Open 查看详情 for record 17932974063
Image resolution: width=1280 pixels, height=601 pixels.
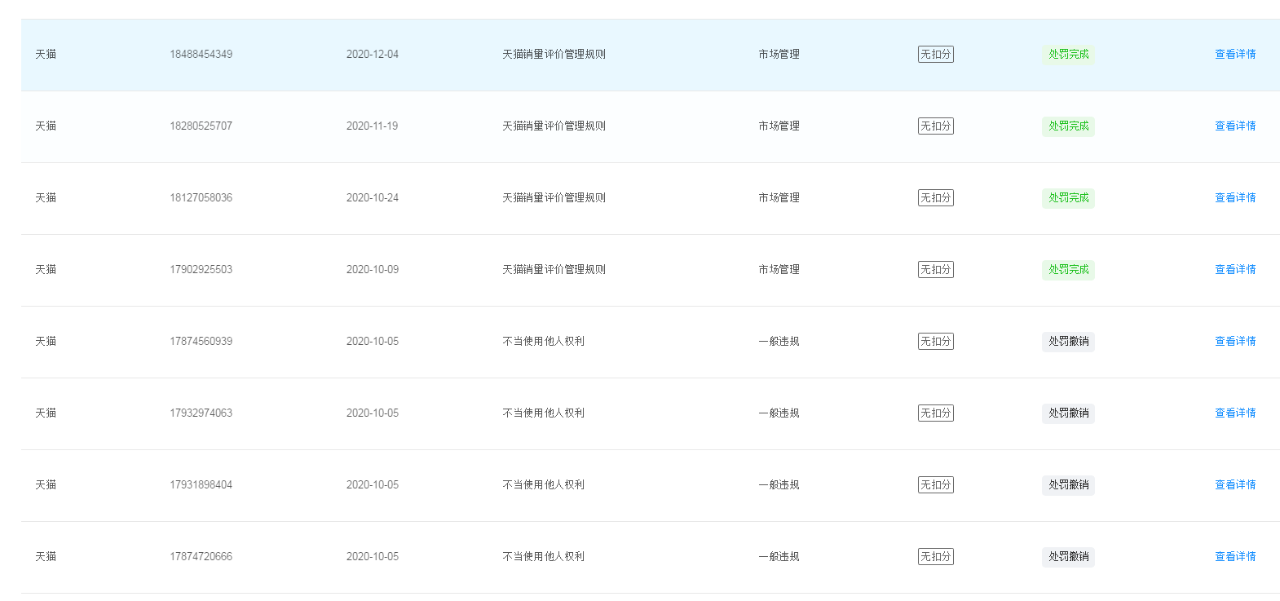1234,413
